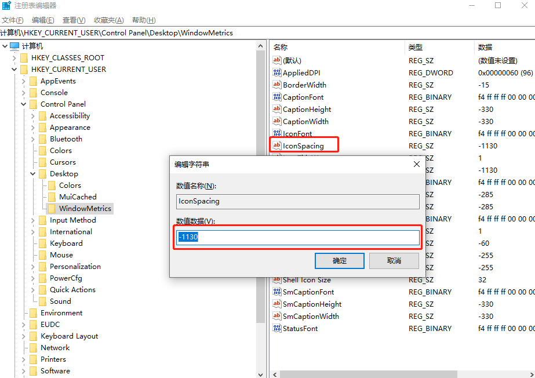Click the 数值数据 input field

coord(298,238)
